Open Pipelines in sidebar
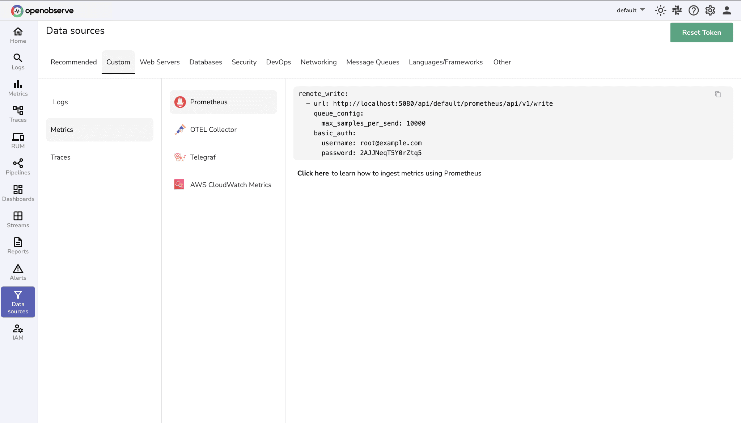The height and width of the screenshot is (423, 741). click(x=18, y=167)
